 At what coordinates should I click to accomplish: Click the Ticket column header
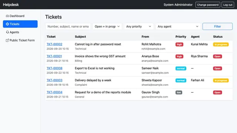tap(51, 37)
